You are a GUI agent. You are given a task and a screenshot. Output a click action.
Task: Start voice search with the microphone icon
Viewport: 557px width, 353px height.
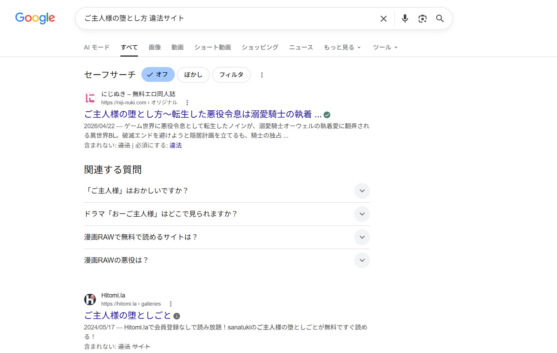[x=405, y=19]
